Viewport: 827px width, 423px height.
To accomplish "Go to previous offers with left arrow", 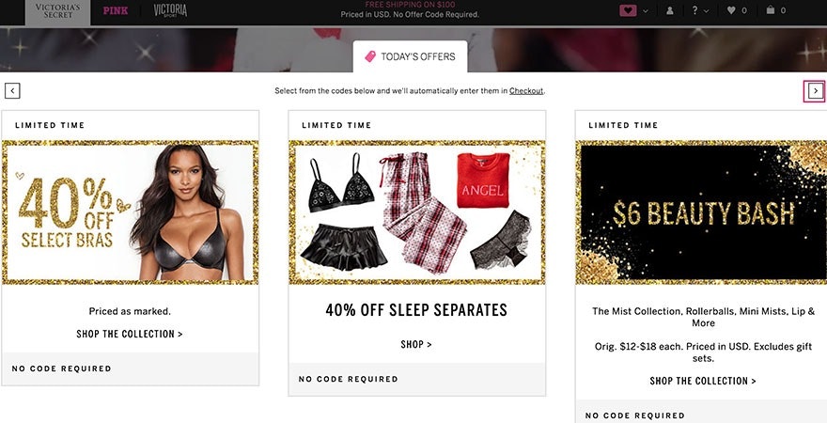I will click(12, 91).
